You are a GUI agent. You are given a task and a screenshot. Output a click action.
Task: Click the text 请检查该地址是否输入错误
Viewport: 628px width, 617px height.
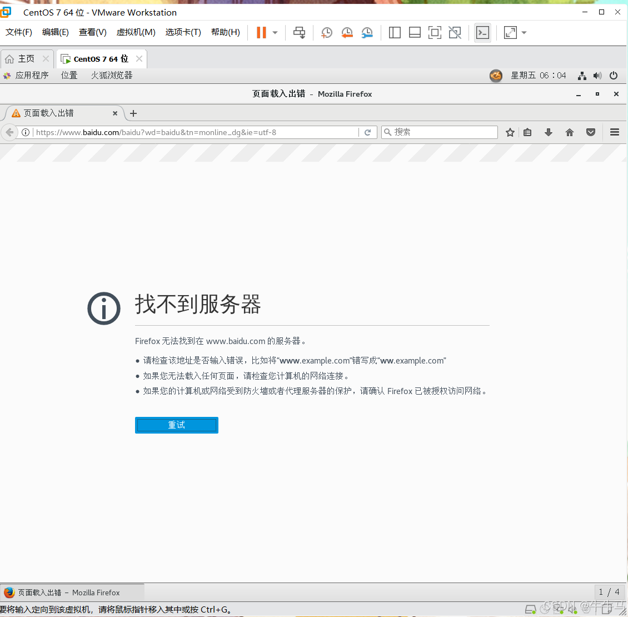point(193,361)
